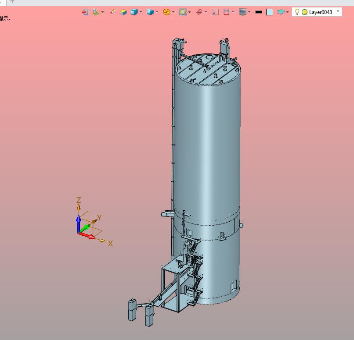Screen dimensions: 354x340
Task: Click the Z axis label on the triad
Action: [79, 200]
